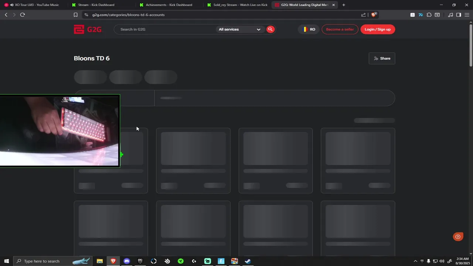Click the G2G logo
The height and width of the screenshot is (266, 473).
point(88,29)
